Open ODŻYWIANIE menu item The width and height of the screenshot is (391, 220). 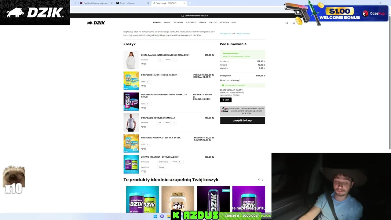click(x=178, y=22)
